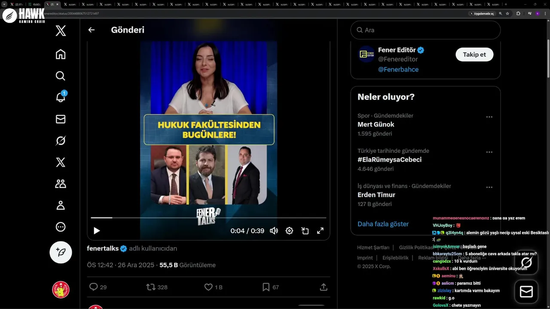Switch to the first browser tab (2) X

17,4
